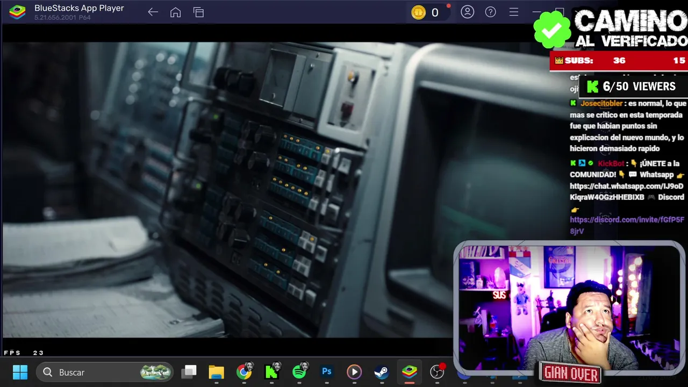Open the BlueStacks account profile icon
The width and height of the screenshot is (688, 387).
pos(468,12)
